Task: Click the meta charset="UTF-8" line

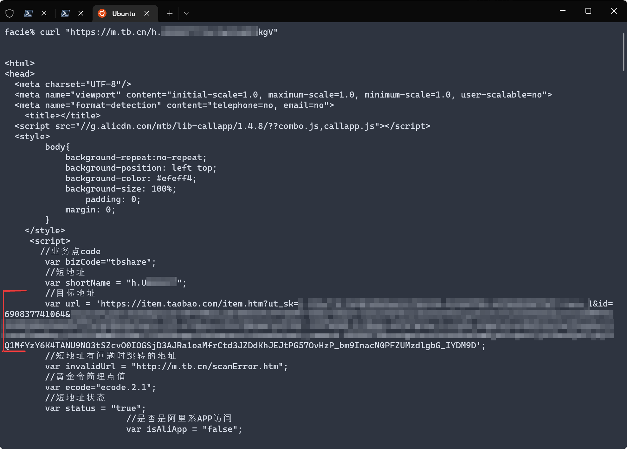Action: [73, 84]
